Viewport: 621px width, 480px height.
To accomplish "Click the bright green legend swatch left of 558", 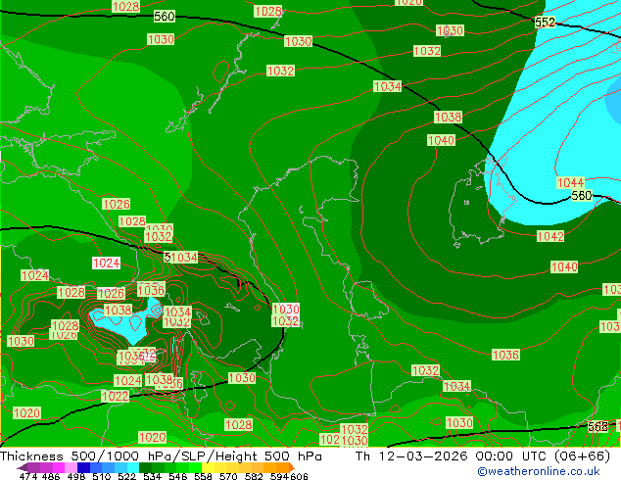I will pos(195,467).
